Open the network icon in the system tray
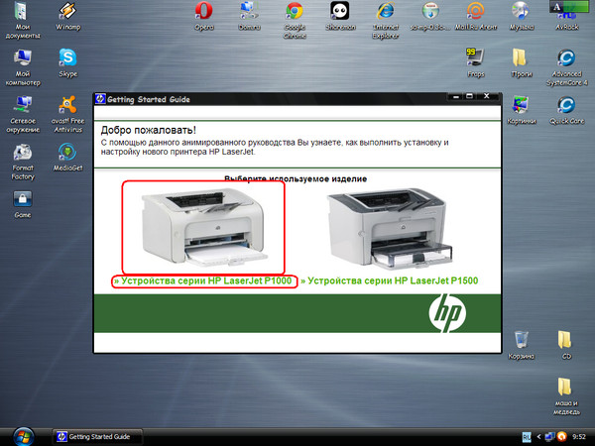Viewport: 595px width, 446px height. (x=549, y=437)
